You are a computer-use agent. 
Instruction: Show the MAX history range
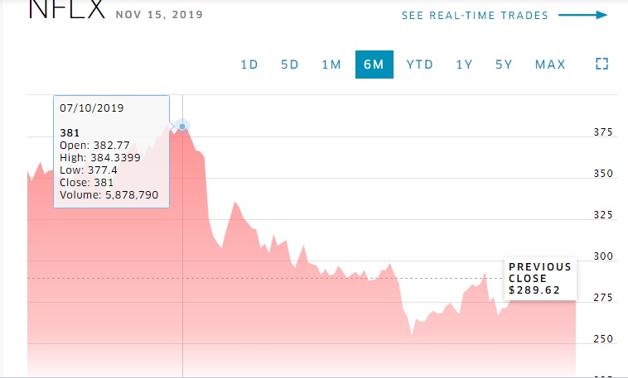[550, 65]
